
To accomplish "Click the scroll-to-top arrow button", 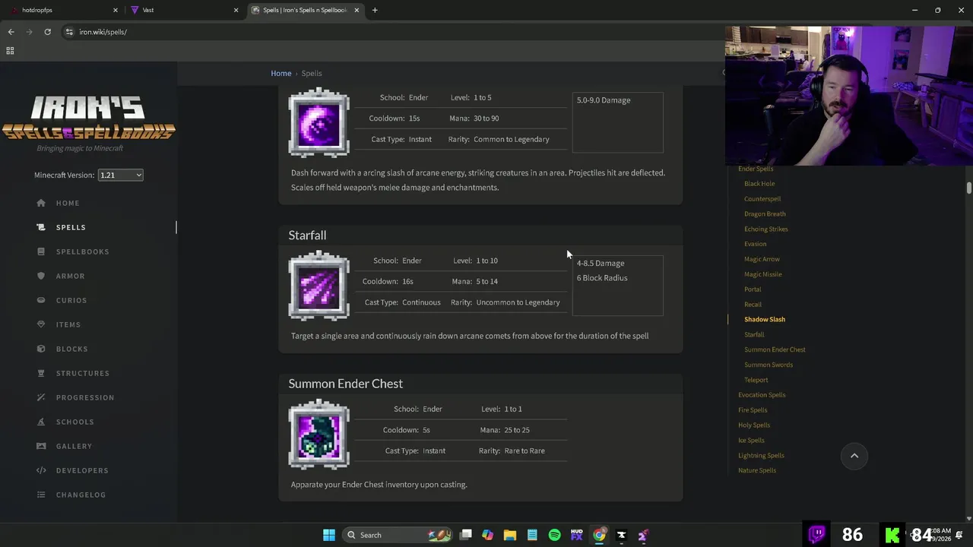I will [854, 456].
